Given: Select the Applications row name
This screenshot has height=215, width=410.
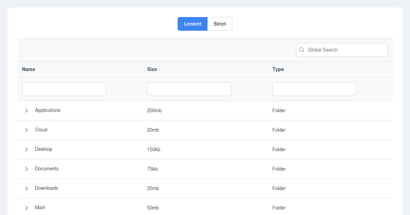Looking at the screenshot, I should pos(48,110).
